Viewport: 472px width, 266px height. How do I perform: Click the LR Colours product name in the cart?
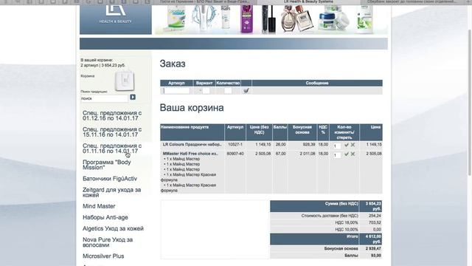(x=192, y=145)
